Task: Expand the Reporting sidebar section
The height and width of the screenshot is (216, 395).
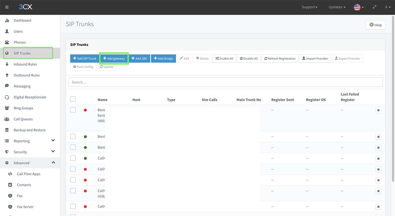Action: tap(53, 141)
